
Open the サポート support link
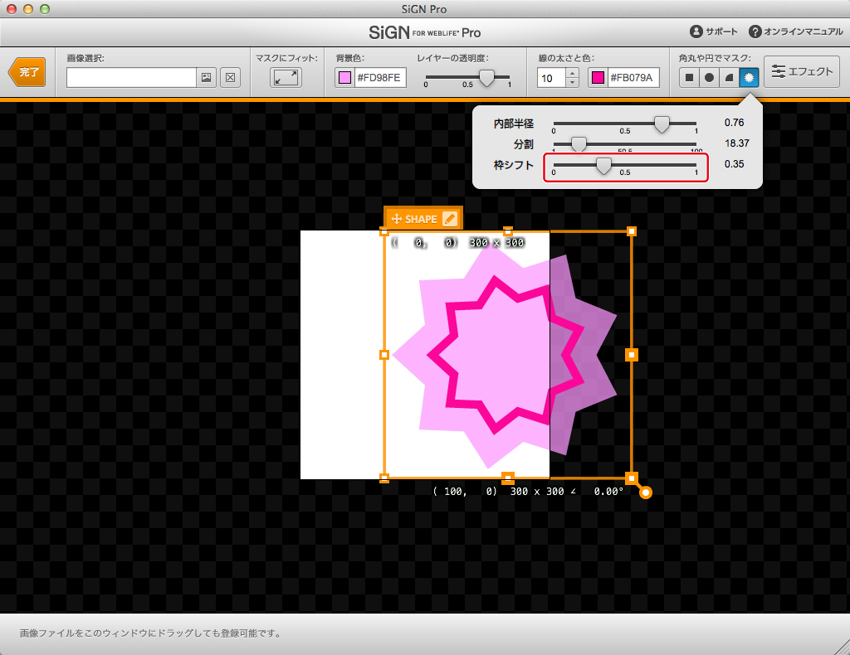pos(713,32)
